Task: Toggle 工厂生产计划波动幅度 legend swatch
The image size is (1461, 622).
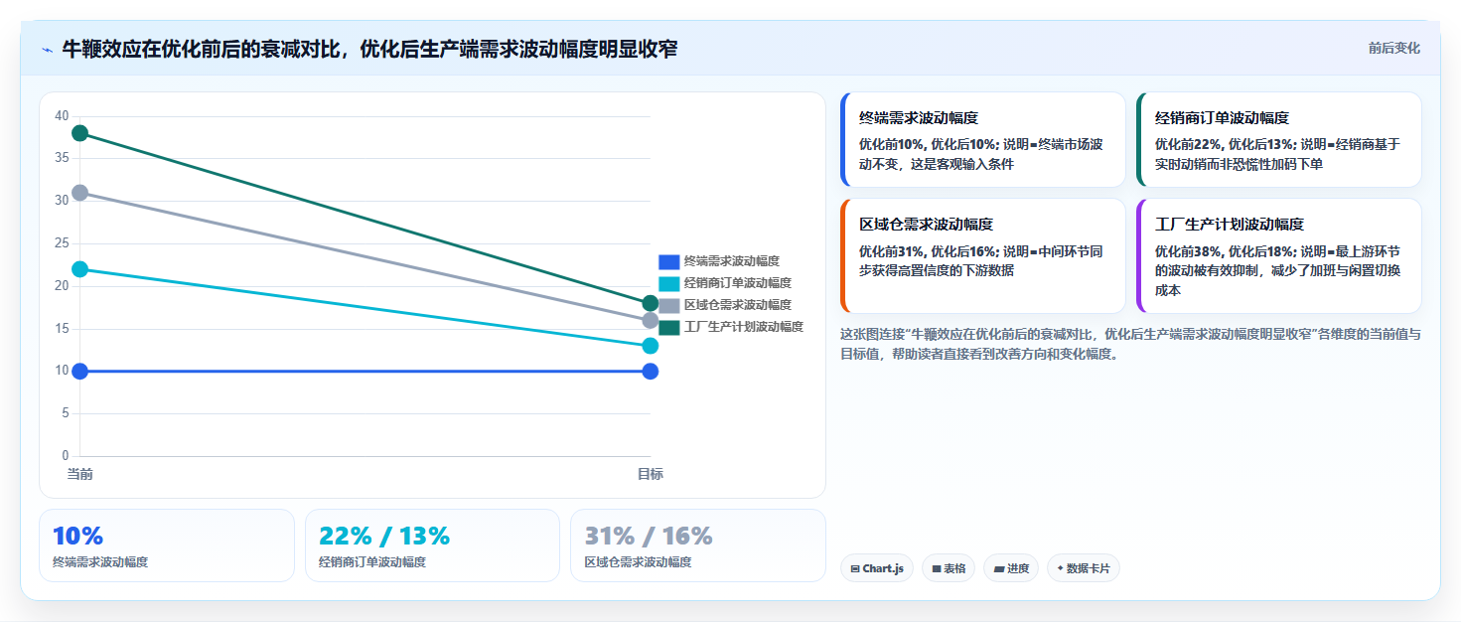Action: (669, 327)
